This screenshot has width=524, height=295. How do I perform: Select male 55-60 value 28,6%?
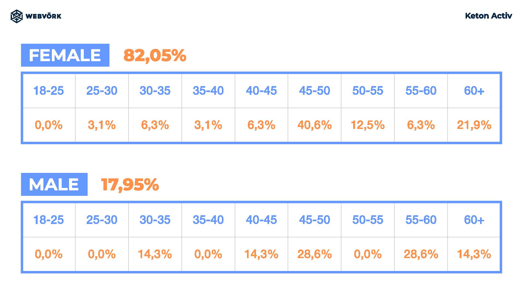(421, 254)
